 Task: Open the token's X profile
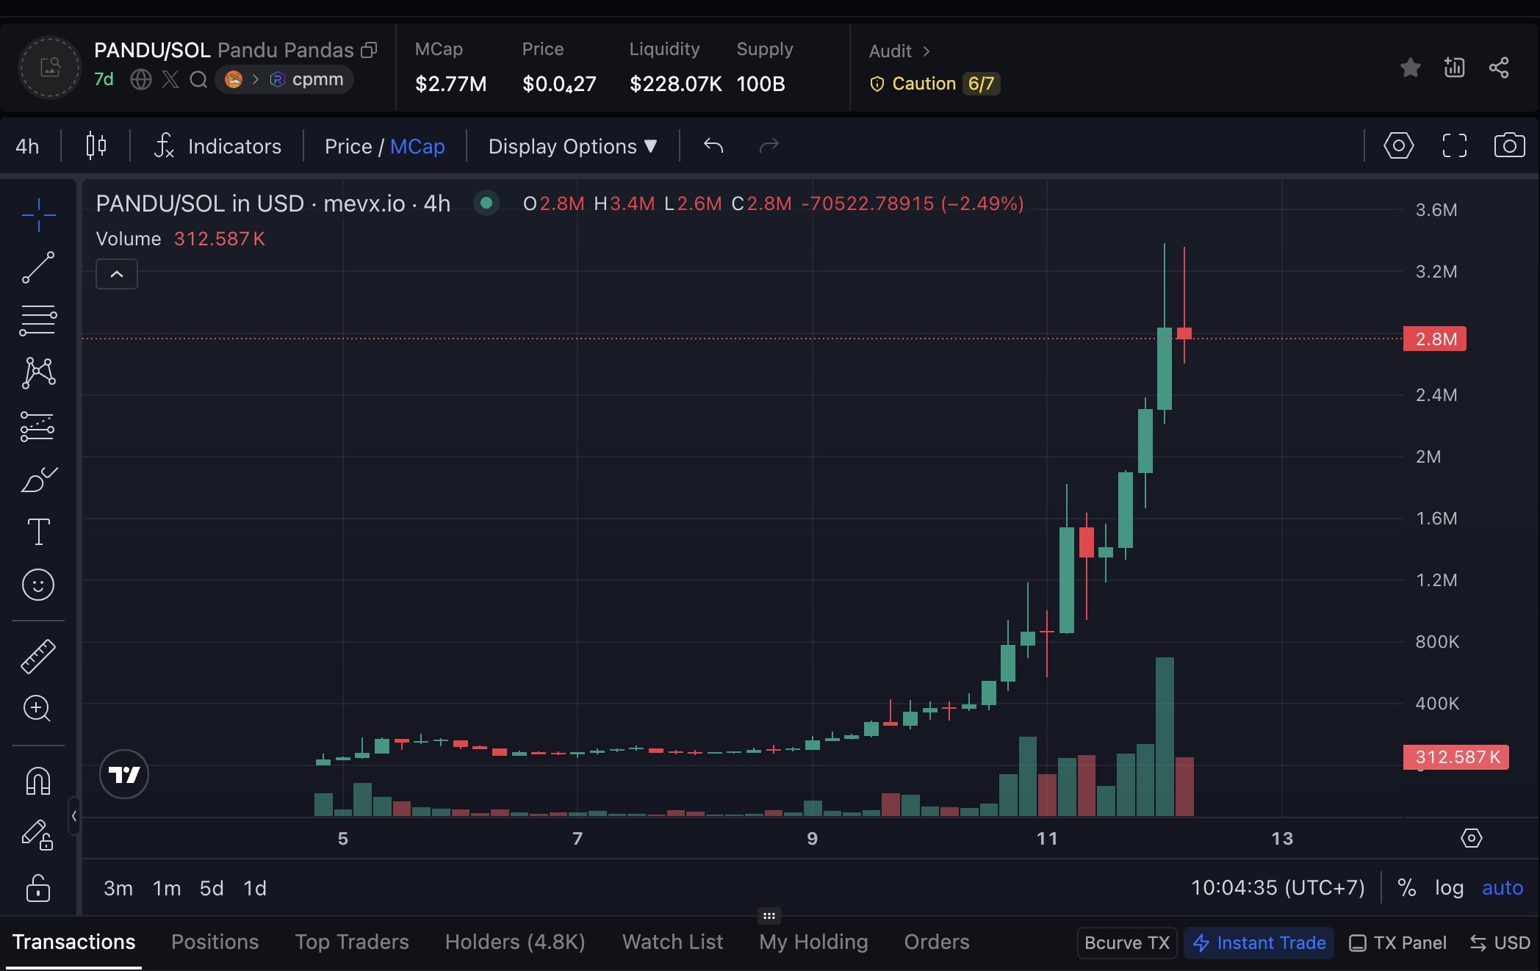click(170, 79)
